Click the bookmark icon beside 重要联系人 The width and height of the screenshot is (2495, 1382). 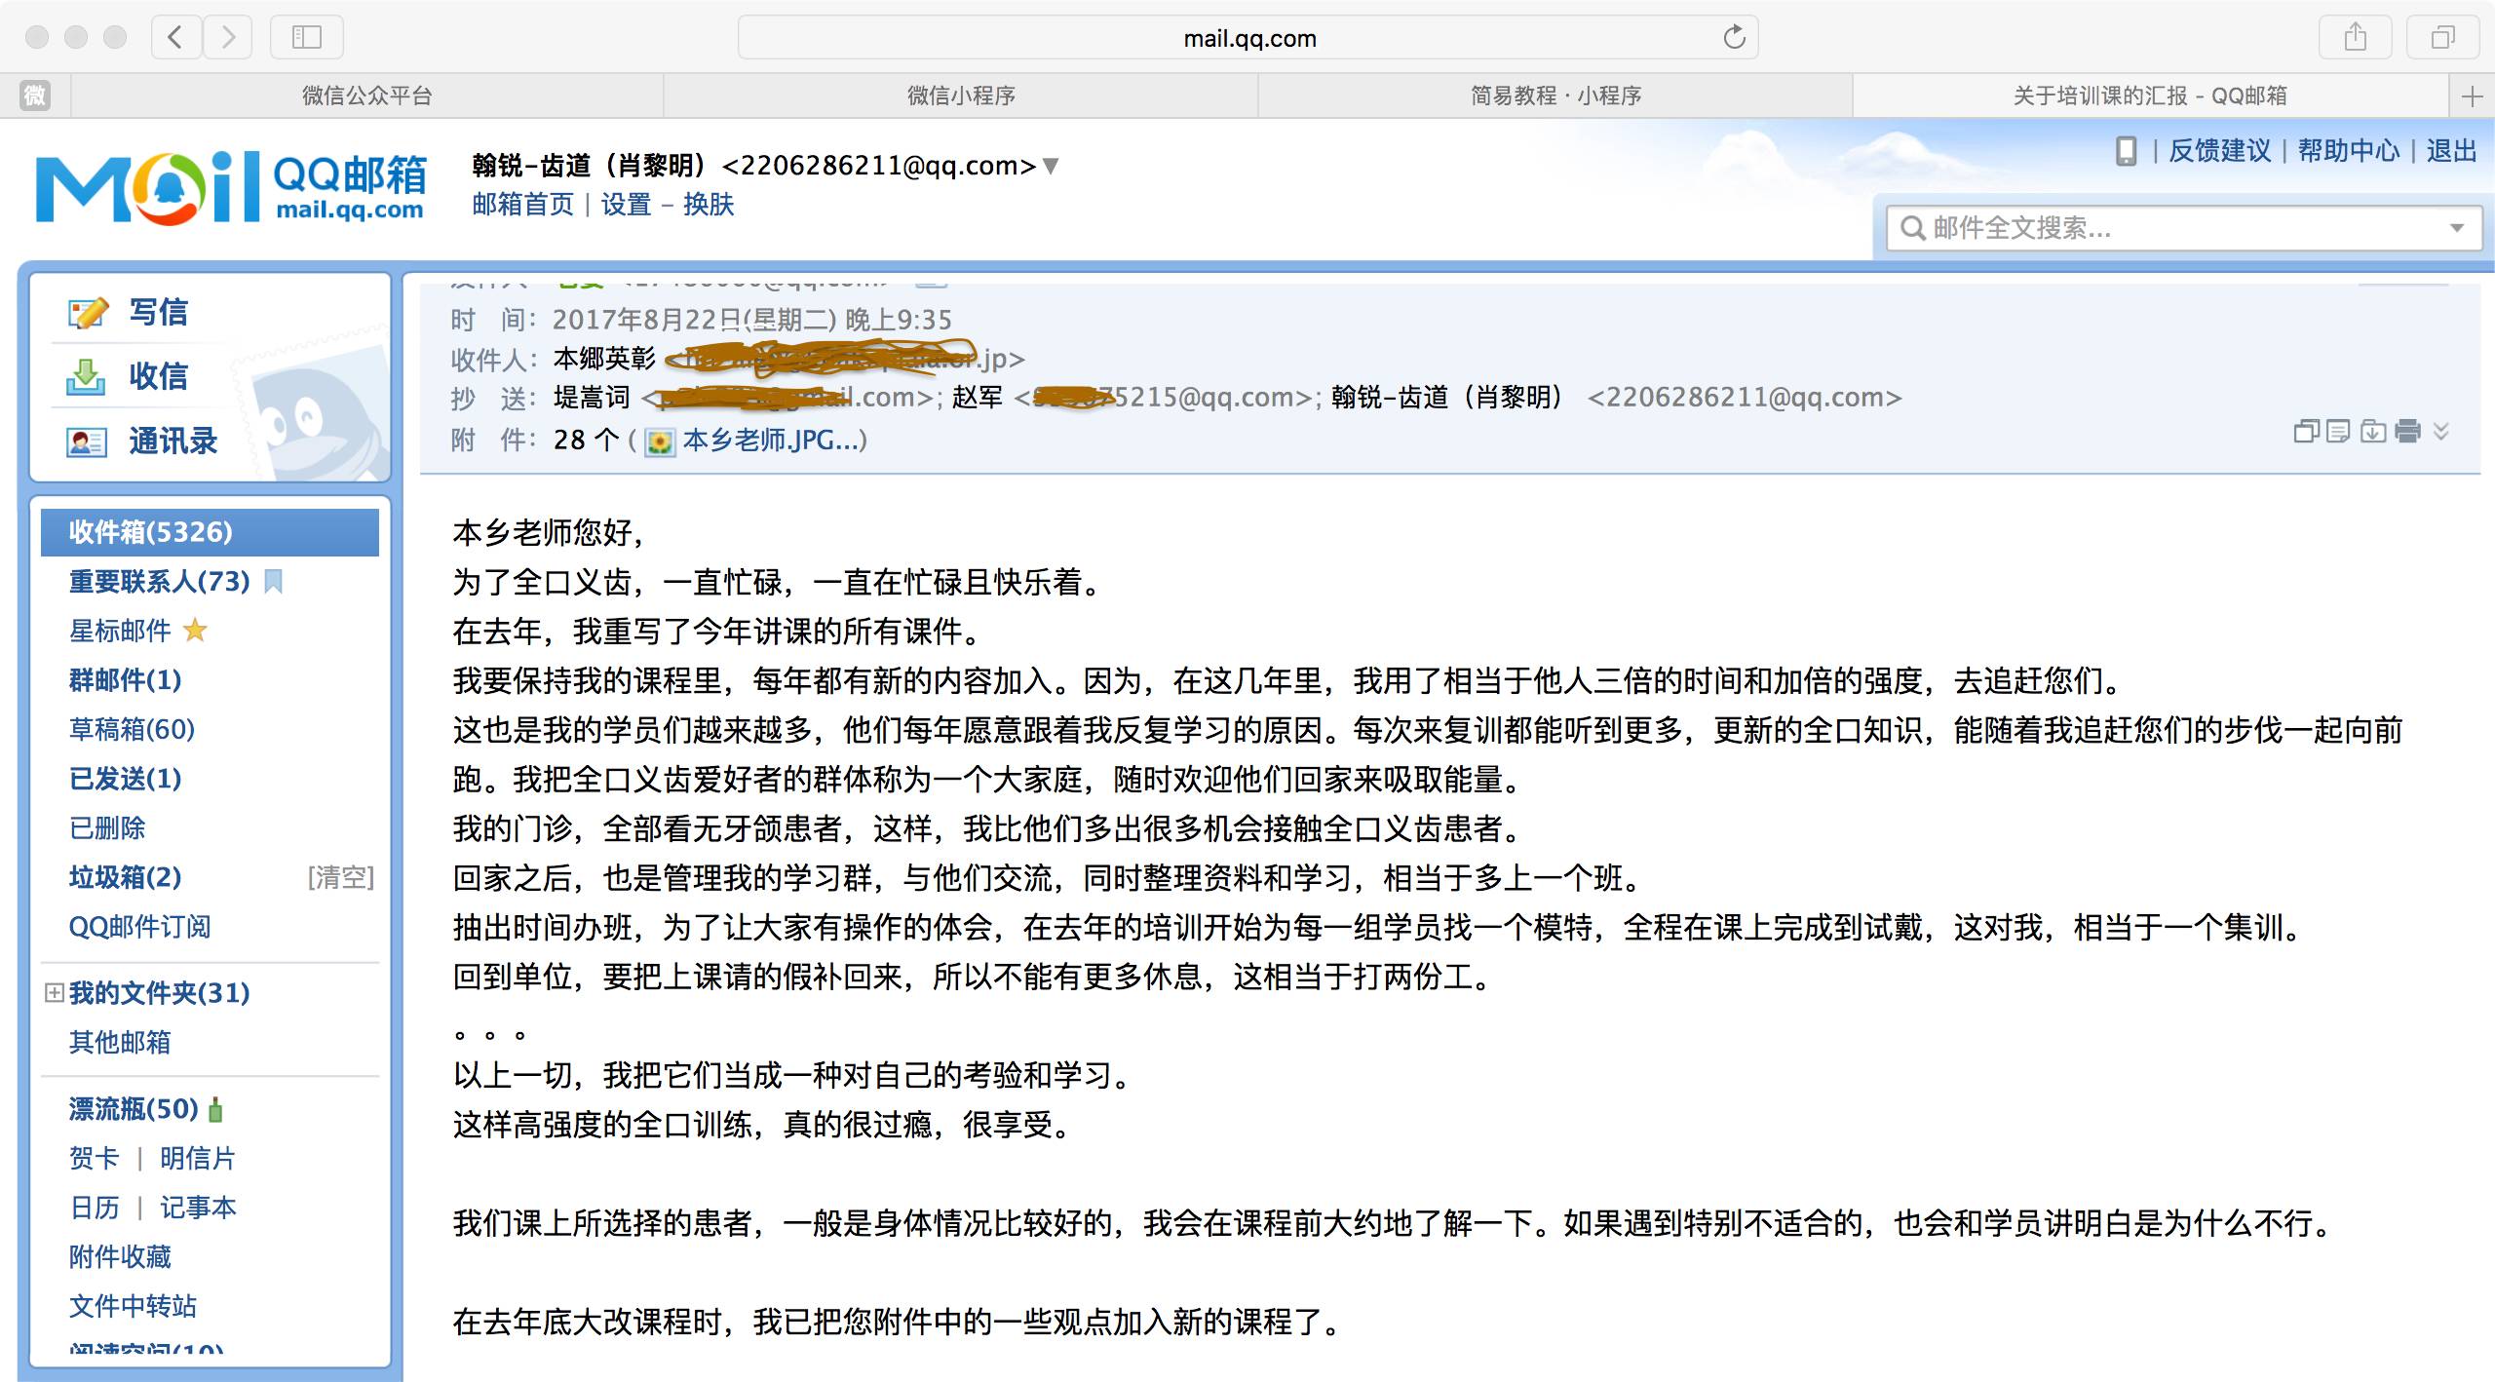tap(274, 582)
